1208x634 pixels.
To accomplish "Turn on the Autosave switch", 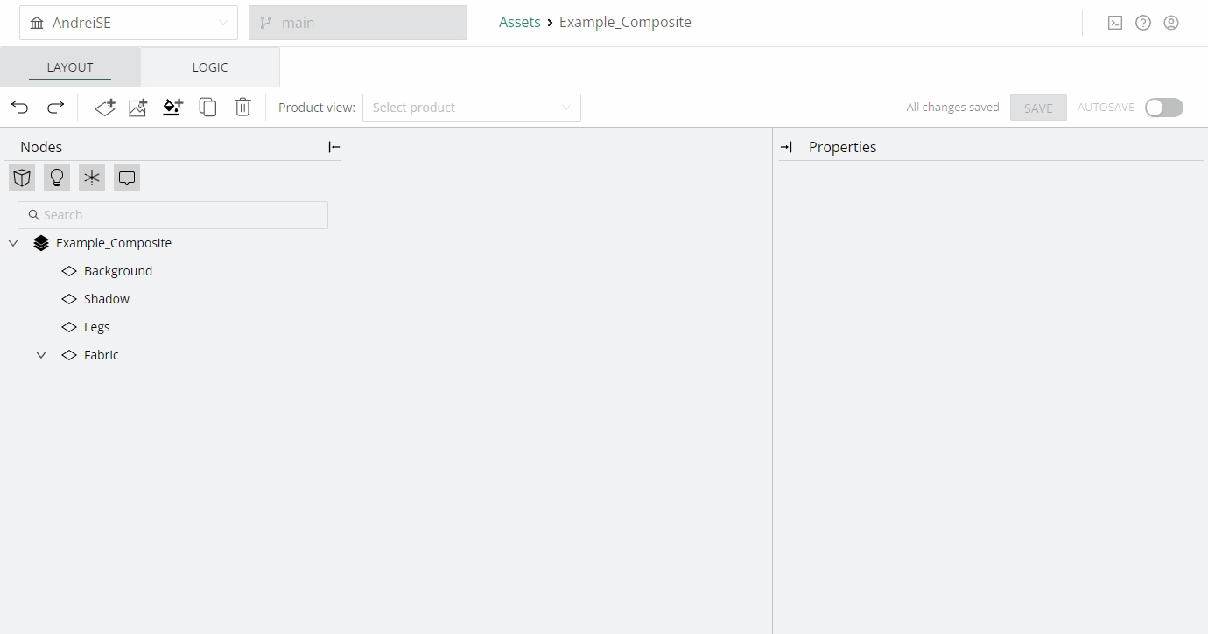I will (1163, 108).
